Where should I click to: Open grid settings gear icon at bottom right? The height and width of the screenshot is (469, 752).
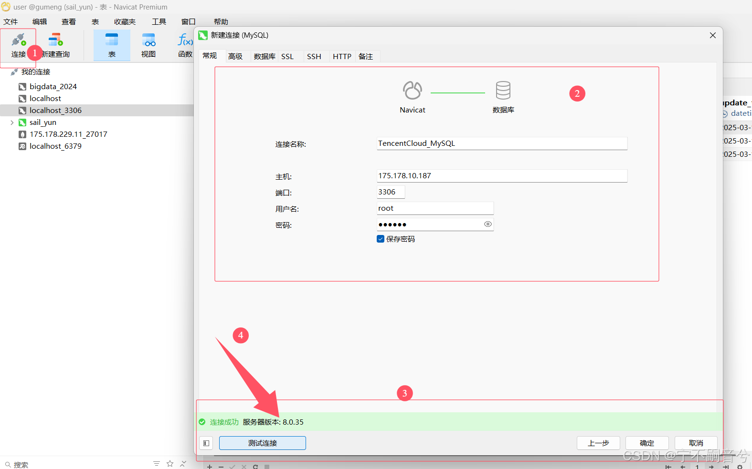pos(740,467)
